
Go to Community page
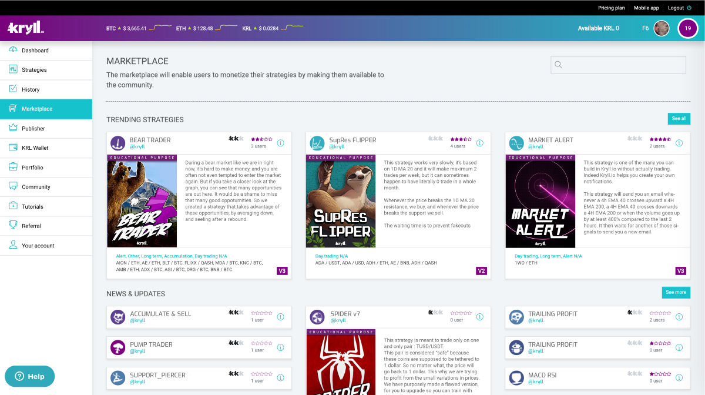[x=46, y=187]
